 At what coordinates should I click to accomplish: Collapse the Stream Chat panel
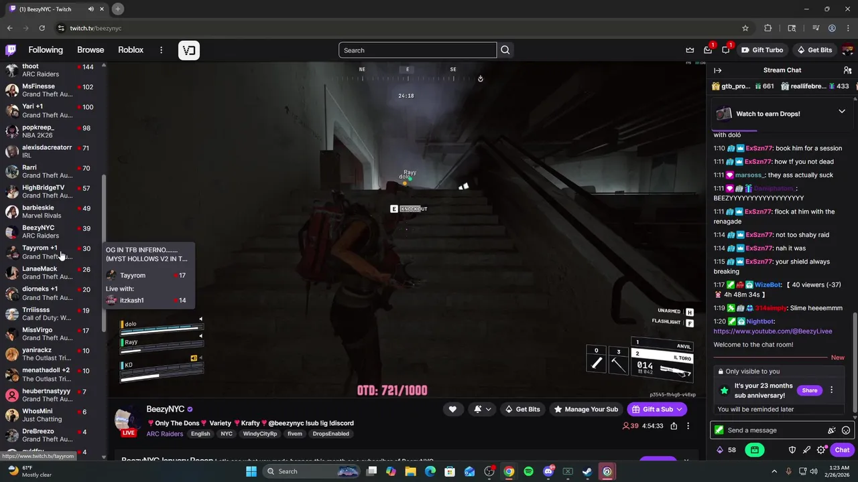point(718,70)
